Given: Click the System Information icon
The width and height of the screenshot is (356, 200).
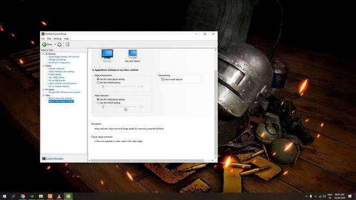Looking at the screenshot, I should coord(44,158).
